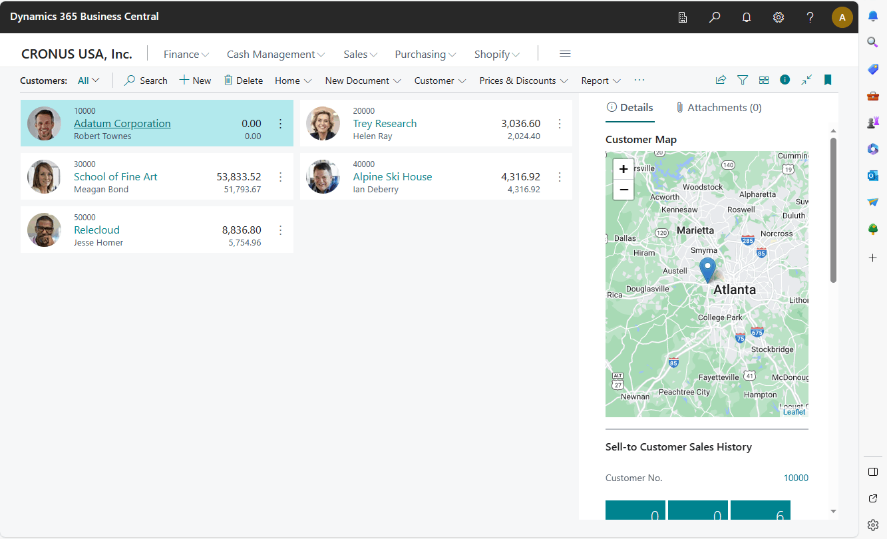Open the magnifier search in top bar

715,17
